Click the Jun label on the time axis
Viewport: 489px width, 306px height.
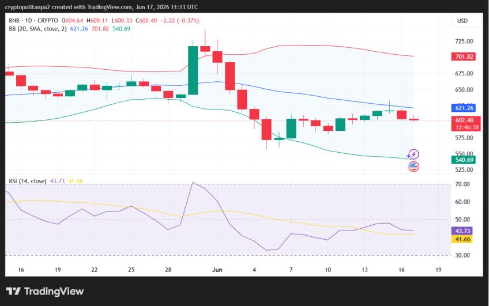pyautogui.click(x=217, y=270)
